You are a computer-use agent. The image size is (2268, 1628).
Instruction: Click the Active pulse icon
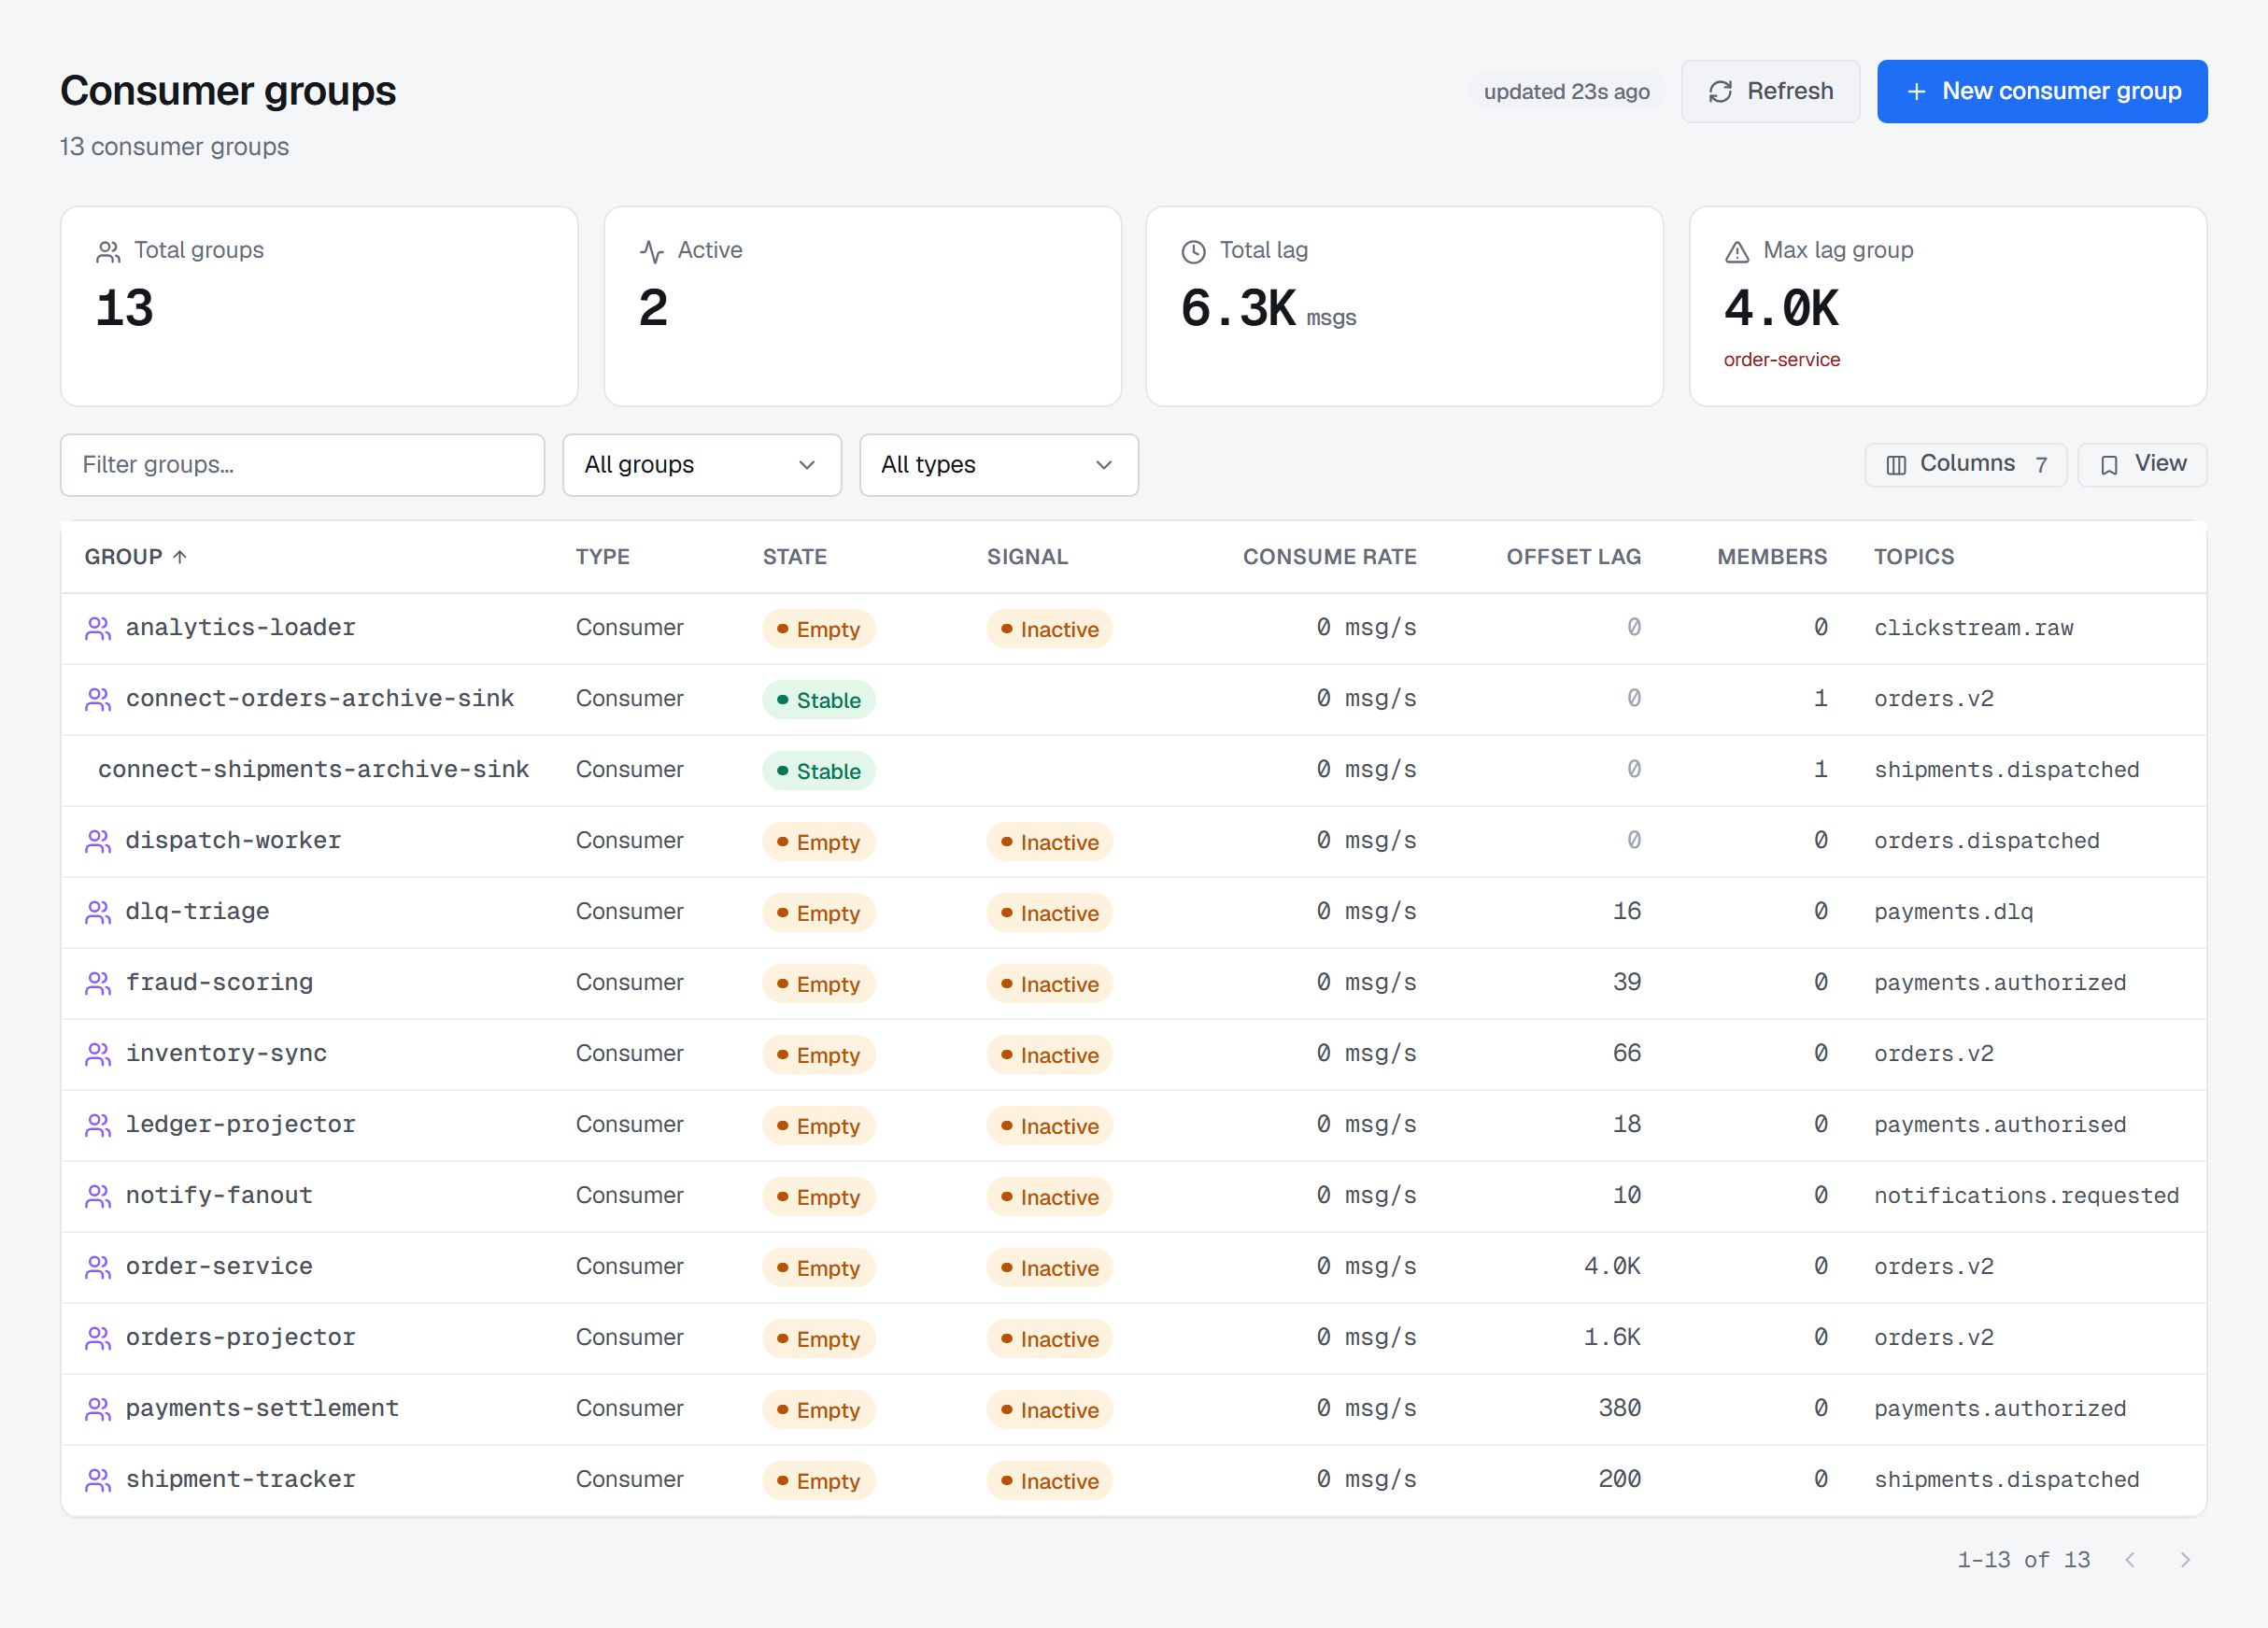(x=652, y=251)
